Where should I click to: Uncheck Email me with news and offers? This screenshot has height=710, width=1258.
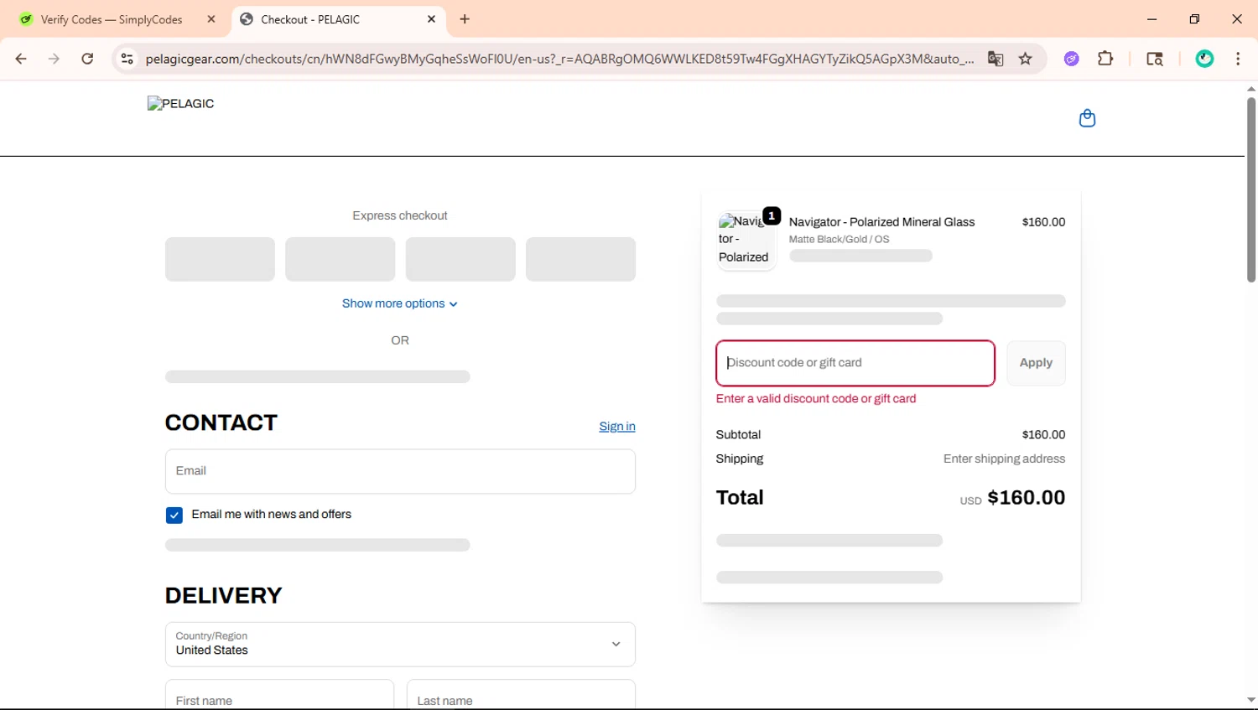pos(174,515)
